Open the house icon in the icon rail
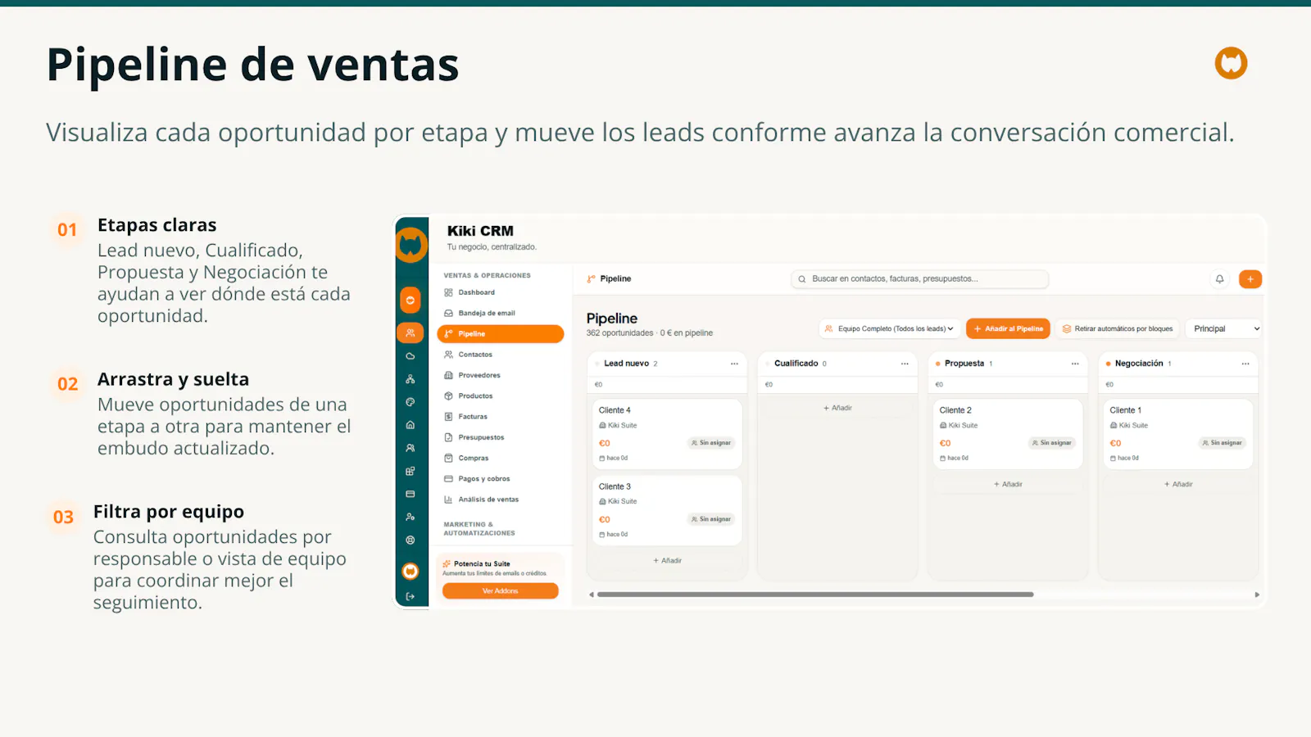Screen dimensions: 1311x737 tap(411, 425)
